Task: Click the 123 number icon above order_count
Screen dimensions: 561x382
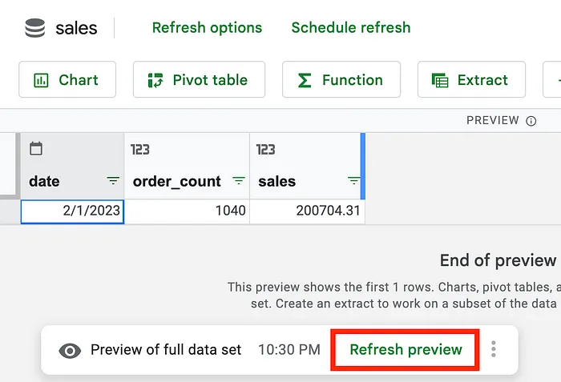Action: point(140,150)
